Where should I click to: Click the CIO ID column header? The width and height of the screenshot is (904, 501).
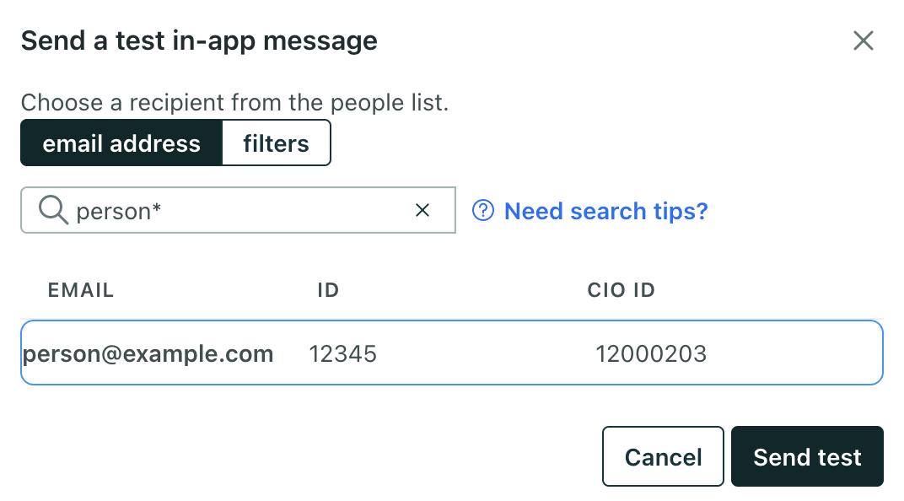tap(621, 290)
